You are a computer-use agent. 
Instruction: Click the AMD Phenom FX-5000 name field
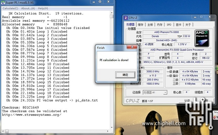click(x=166, y=32)
